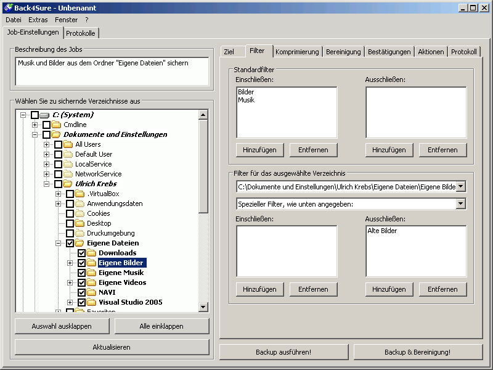Switch to the Komprimierung tab
The width and height of the screenshot is (493, 370).
[x=297, y=52]
